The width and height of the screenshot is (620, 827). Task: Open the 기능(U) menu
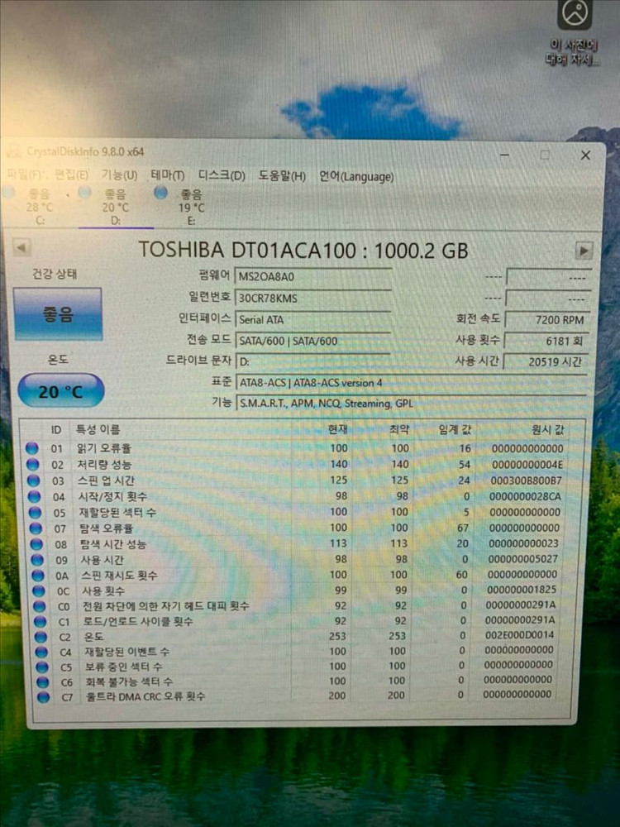pos(120,175)
